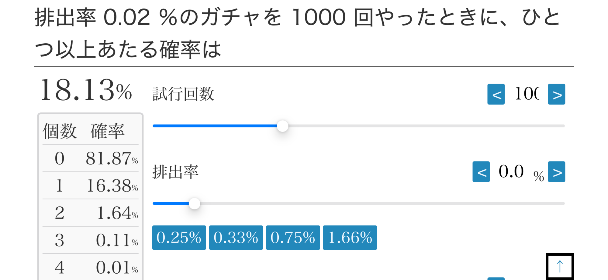
Task: Select the row showing 16.38% probability
Action: [90, 185]
